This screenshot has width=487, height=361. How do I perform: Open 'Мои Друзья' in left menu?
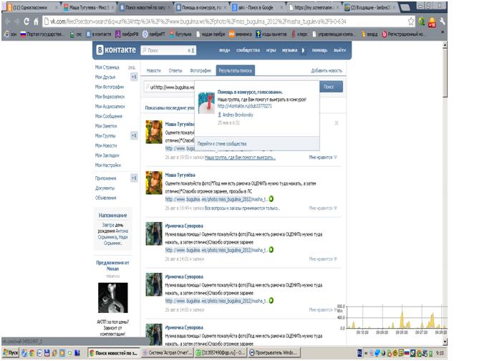pyautogui.click(x=105, y=77)
